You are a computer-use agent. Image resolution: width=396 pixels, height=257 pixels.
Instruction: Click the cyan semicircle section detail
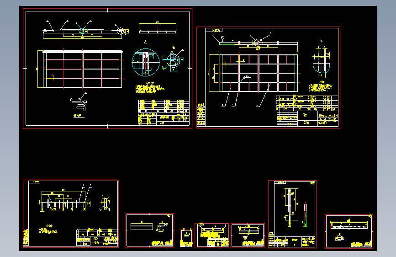click(321, 61)
